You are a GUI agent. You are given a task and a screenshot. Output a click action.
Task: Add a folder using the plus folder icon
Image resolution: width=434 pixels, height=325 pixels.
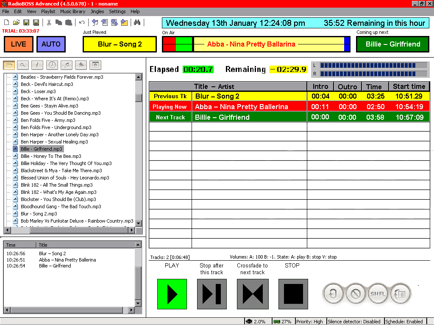click(x=124, y=22)
